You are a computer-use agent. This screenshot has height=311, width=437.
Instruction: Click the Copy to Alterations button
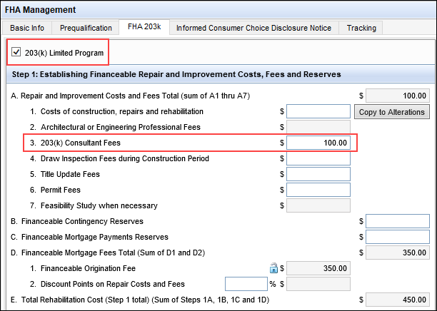click(x=392, y=112)
